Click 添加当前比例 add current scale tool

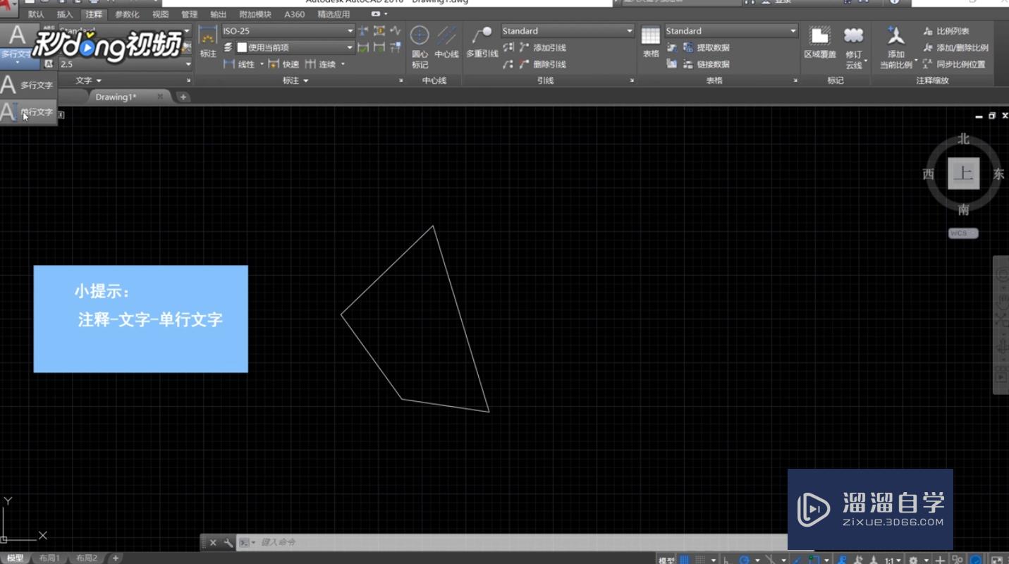pyautogui.click(x=895, y=47)
